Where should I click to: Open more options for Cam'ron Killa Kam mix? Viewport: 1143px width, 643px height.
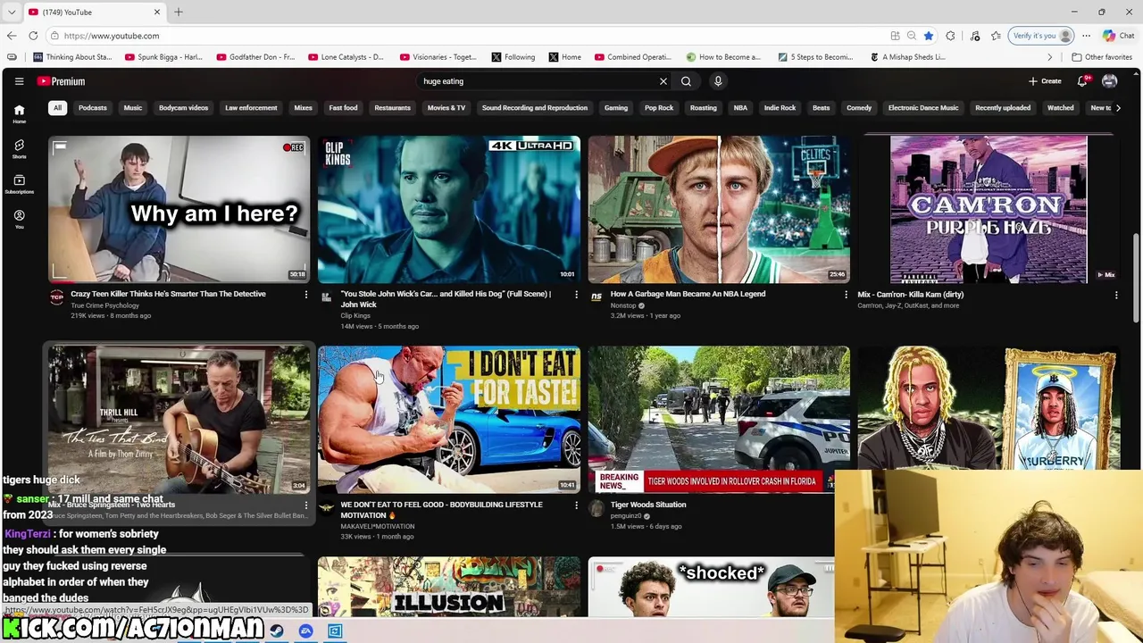[1115, 295]
